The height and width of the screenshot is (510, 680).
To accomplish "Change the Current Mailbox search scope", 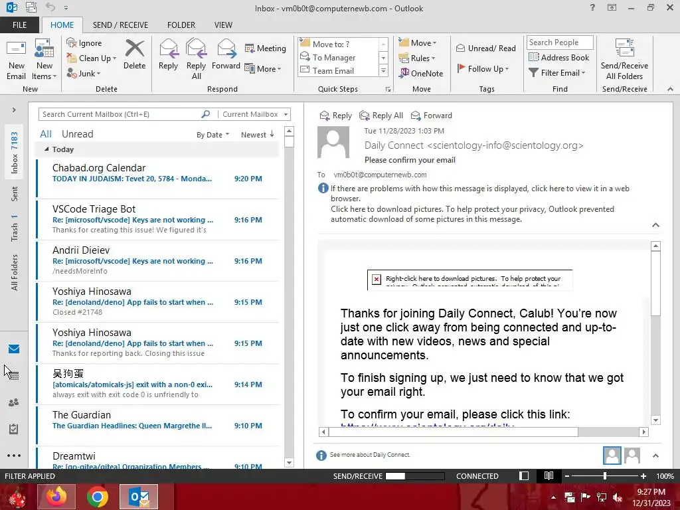I will click(x=255, y=114).
